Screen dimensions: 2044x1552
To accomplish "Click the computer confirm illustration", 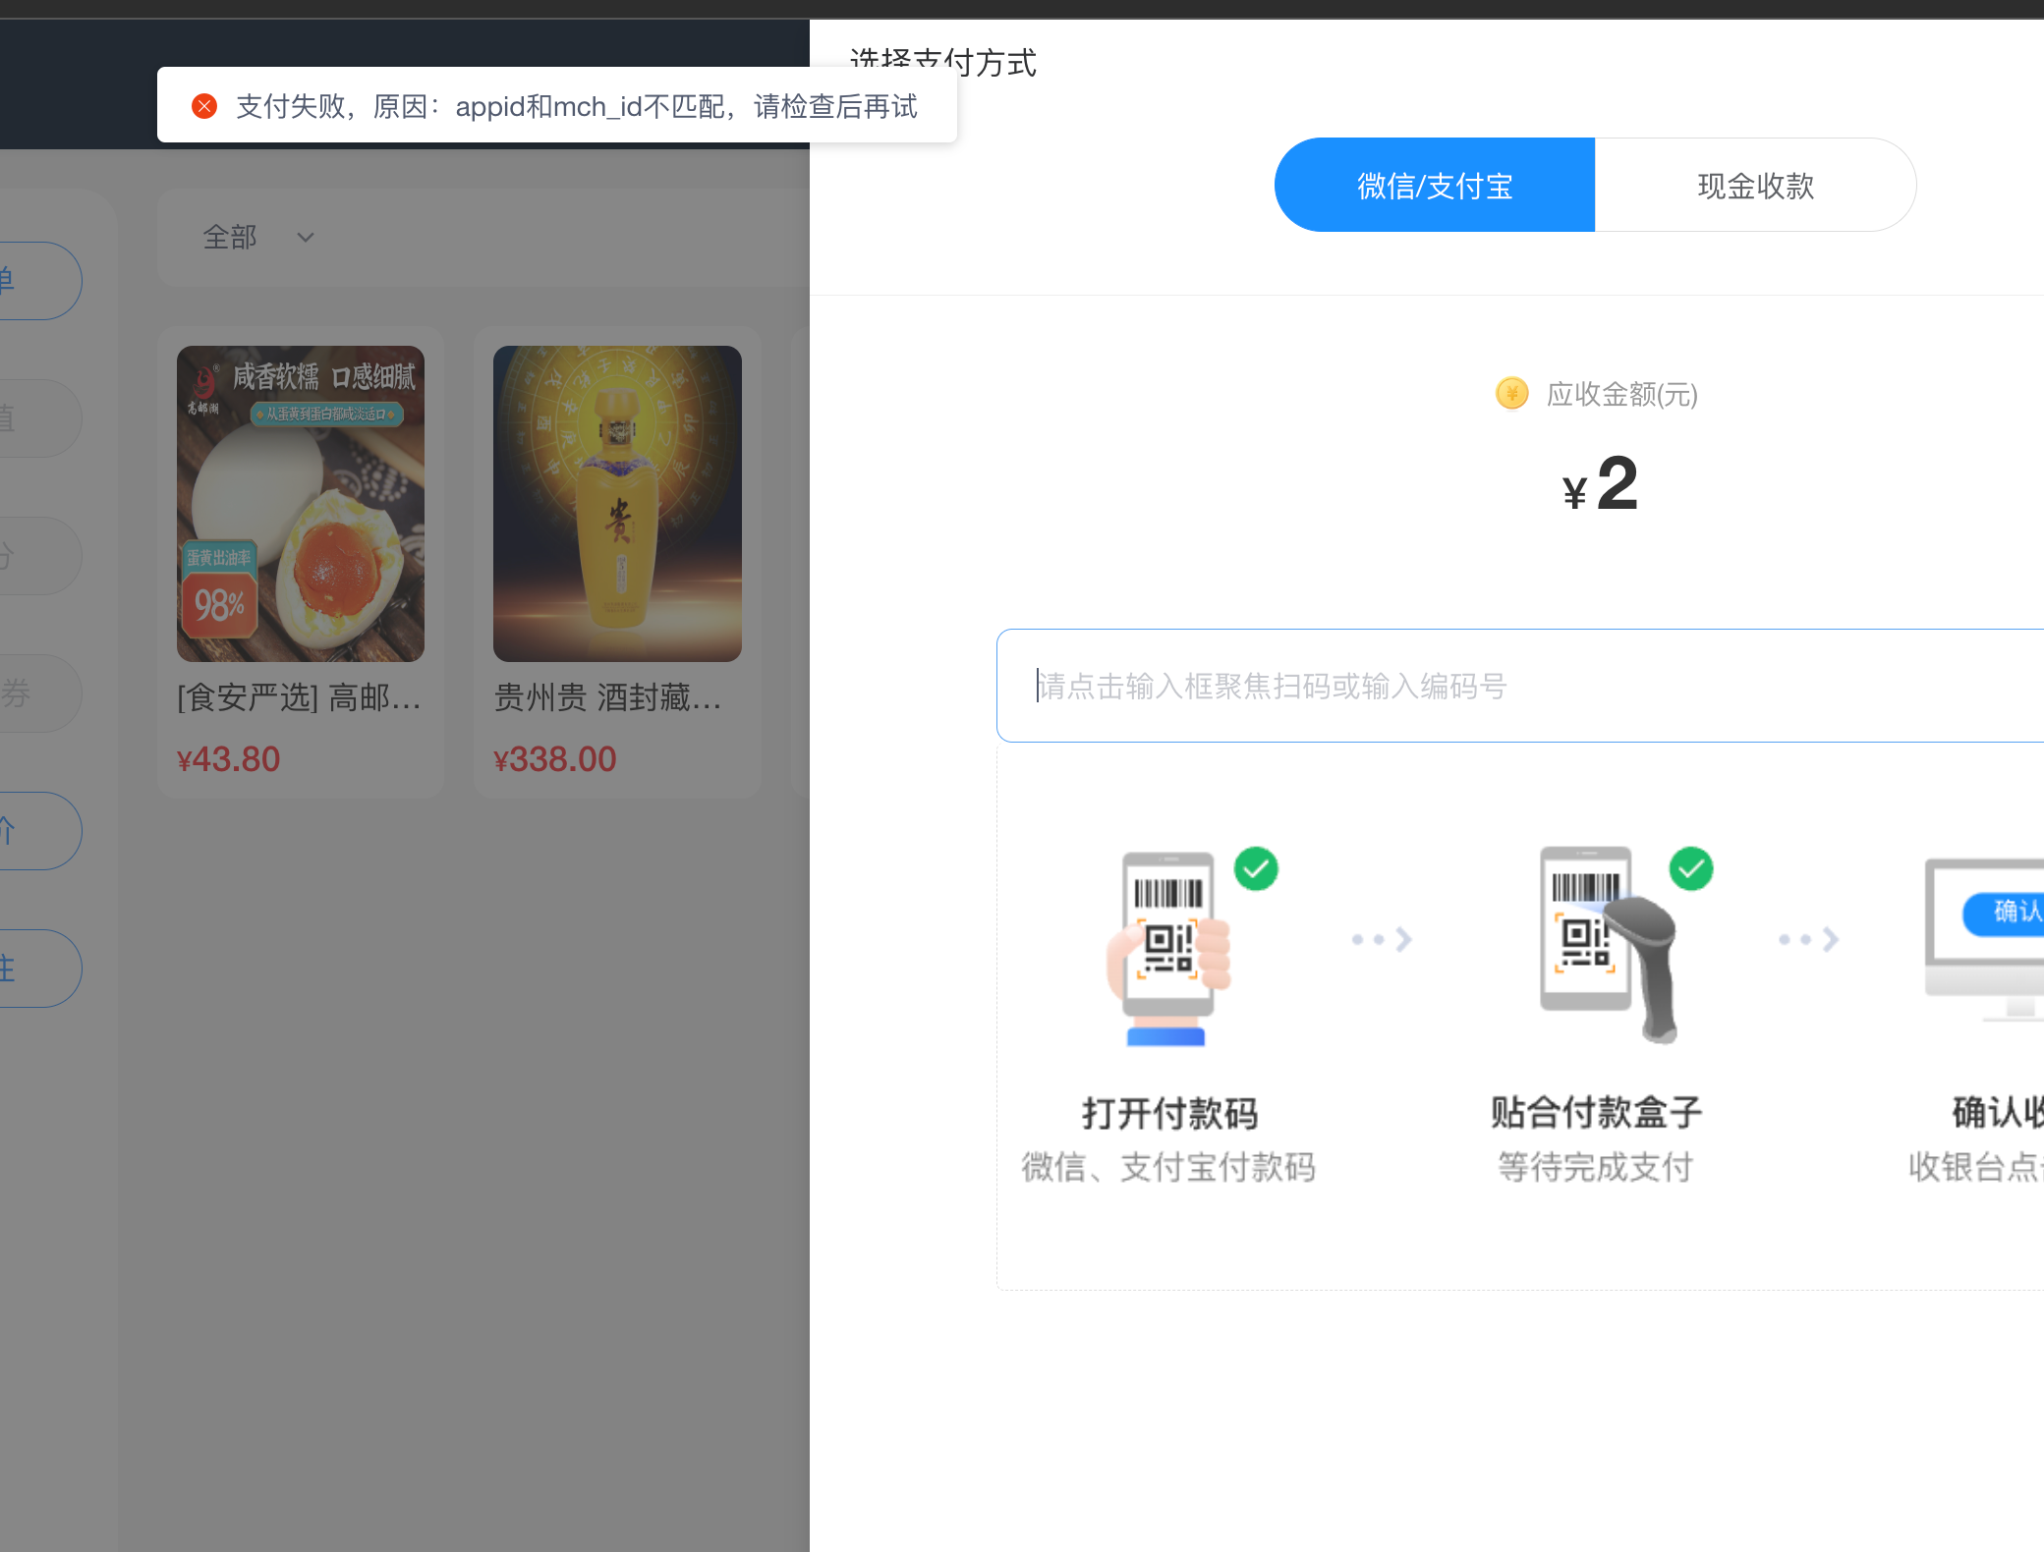I will coord(1984,940).
